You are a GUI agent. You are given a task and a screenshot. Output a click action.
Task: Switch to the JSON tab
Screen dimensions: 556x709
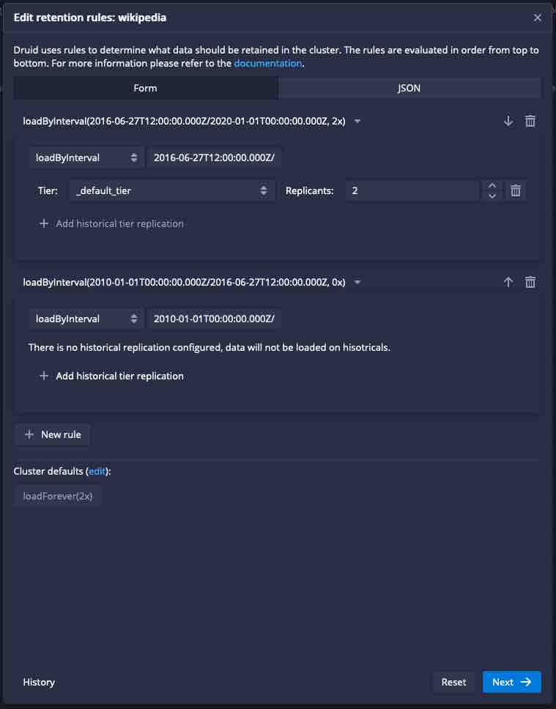409,88
